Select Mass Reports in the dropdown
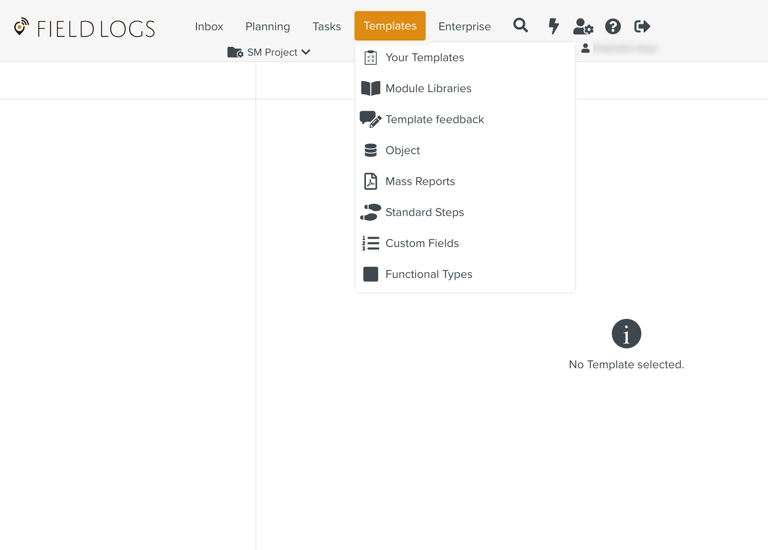This screenshot has width=768, height=550. (420, 181)
